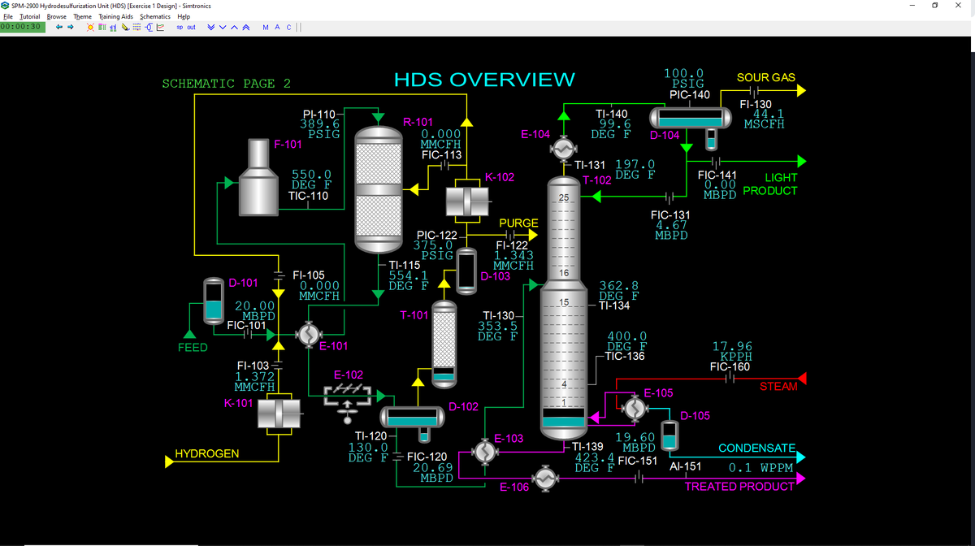Click the yellow grid table toolbar icon
The width and height of the screenshot is (975, 546).
[136, 27]
